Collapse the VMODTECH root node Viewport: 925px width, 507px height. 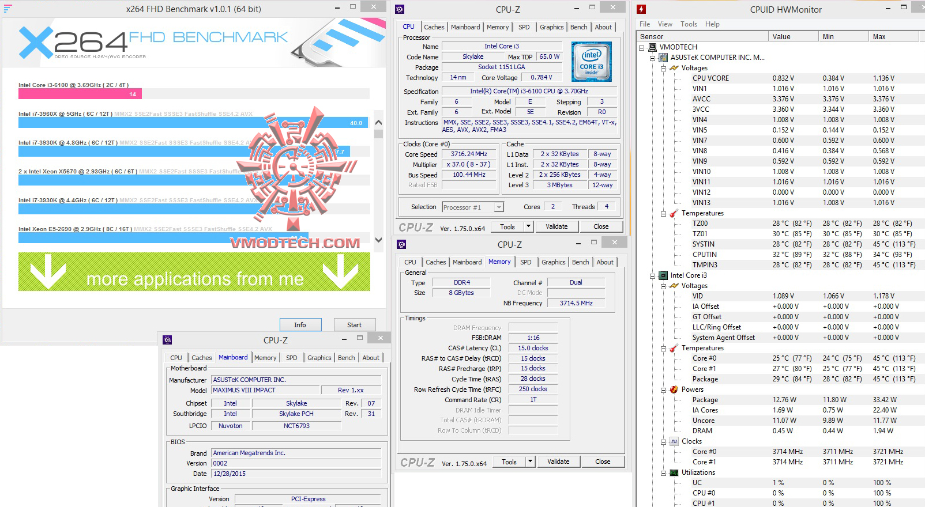click(642, 47)
